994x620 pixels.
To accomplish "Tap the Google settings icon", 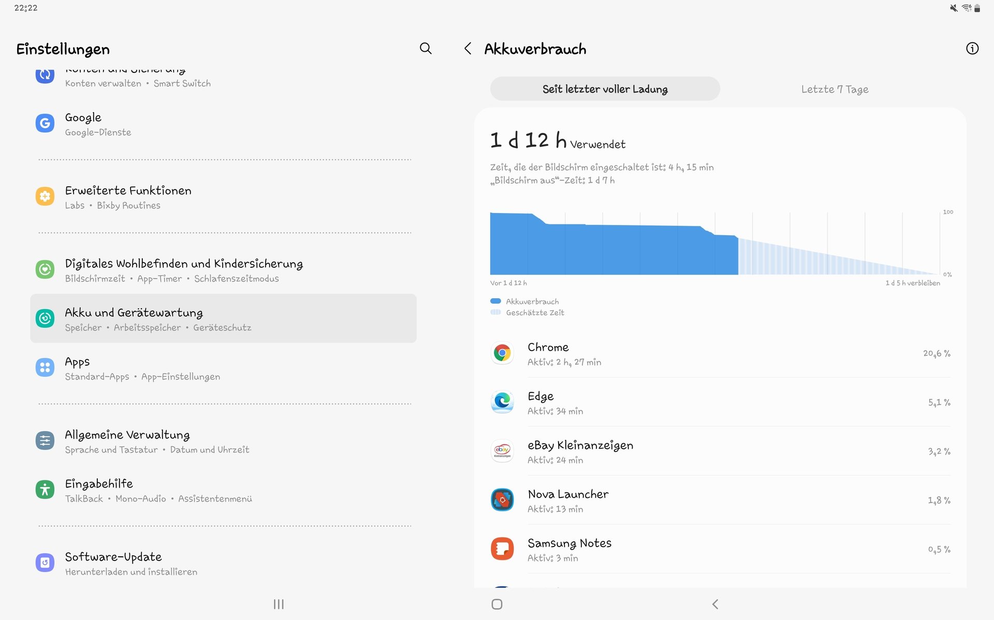I will tap(45, 124).
